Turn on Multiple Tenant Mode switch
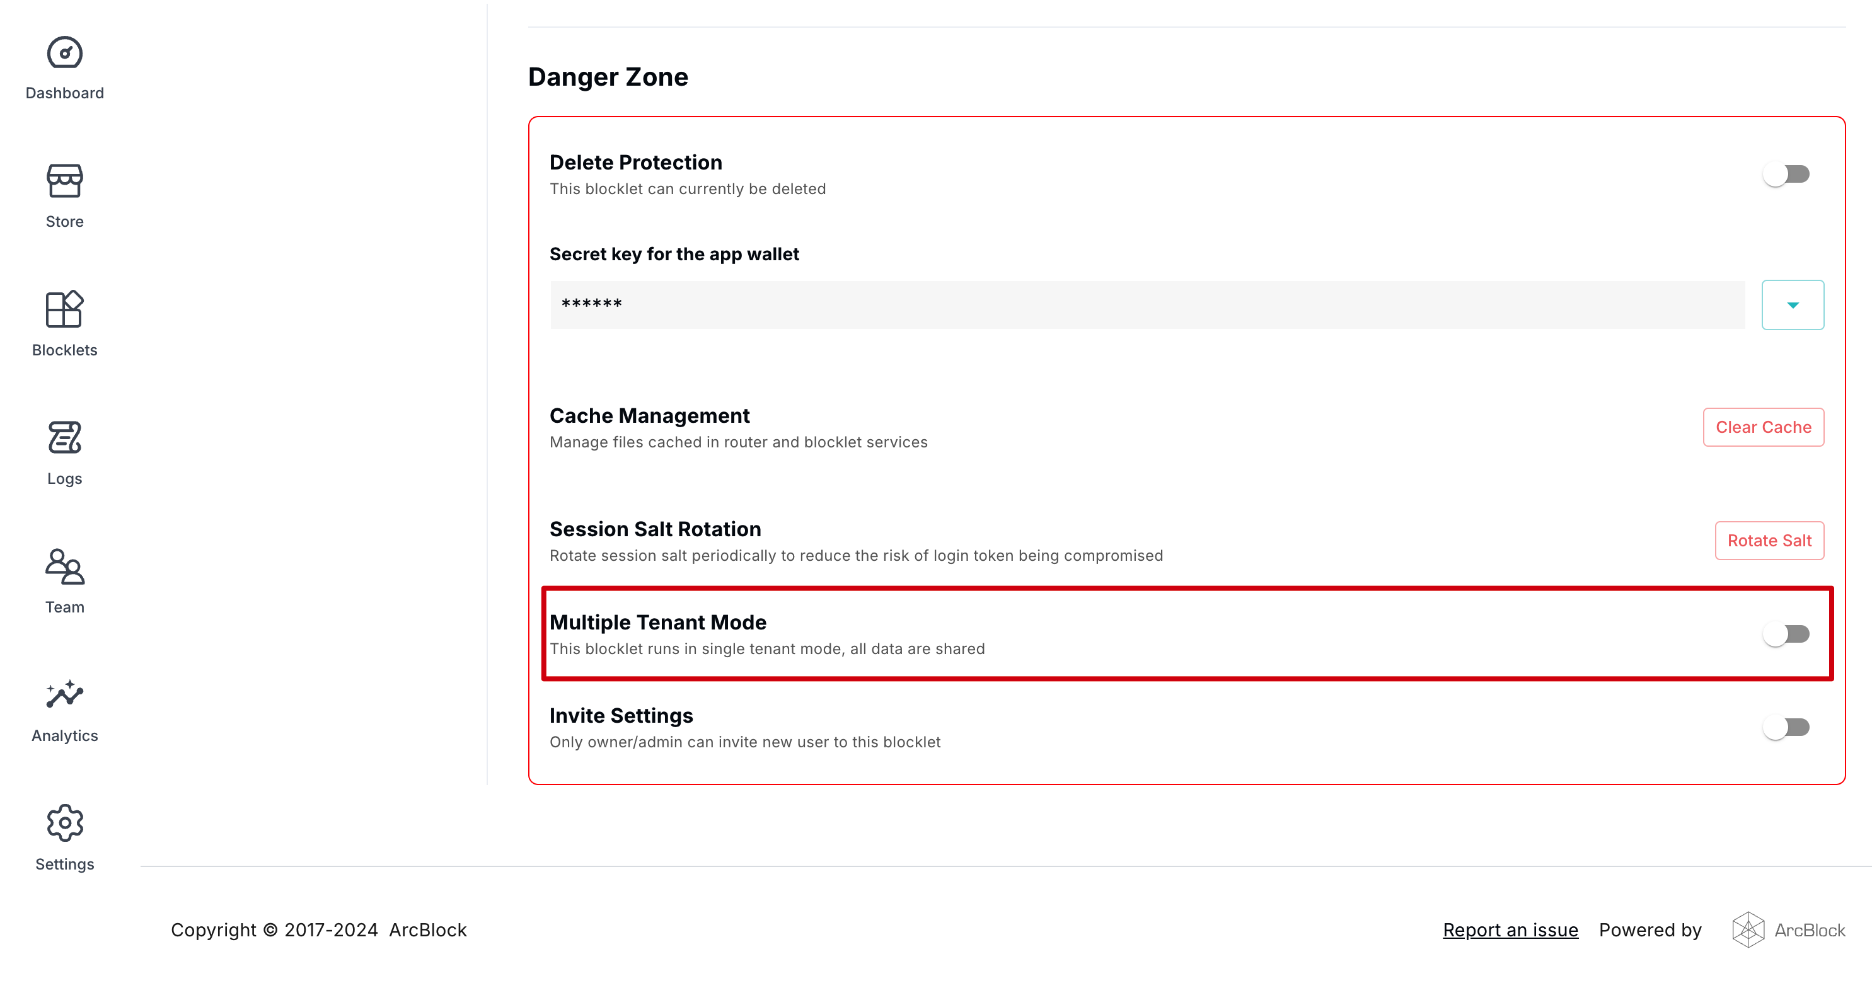 pos(1786,635)
